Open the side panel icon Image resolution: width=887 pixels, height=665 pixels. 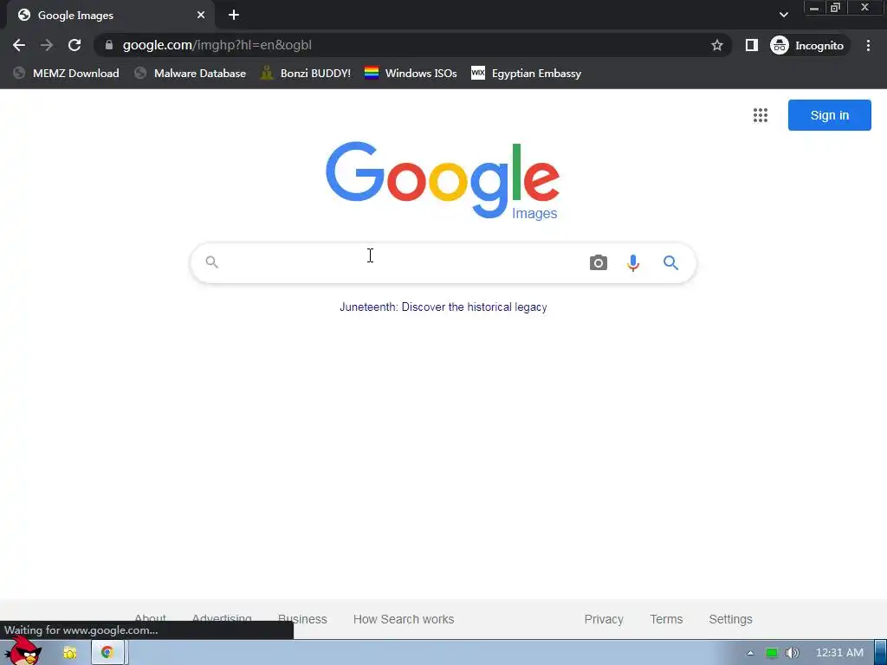pos(751,45)
